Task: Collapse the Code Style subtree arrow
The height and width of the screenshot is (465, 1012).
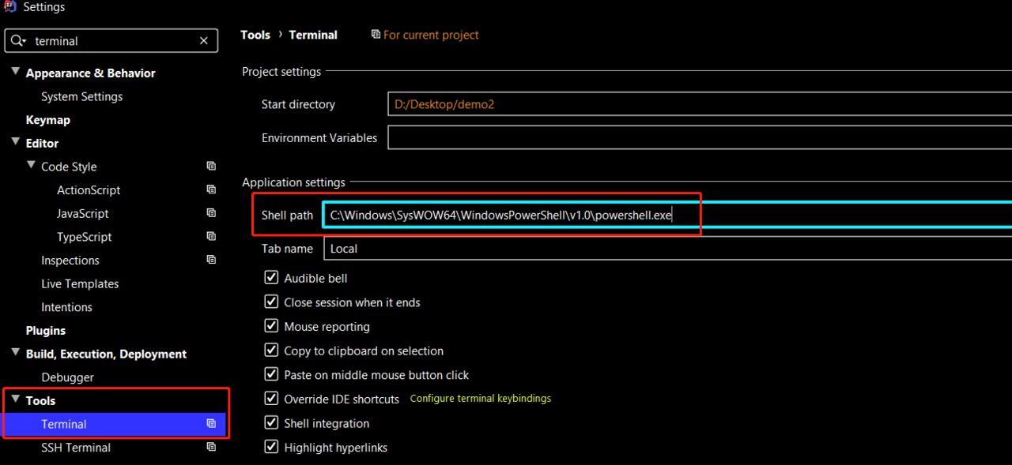Action: click(31, 167)
